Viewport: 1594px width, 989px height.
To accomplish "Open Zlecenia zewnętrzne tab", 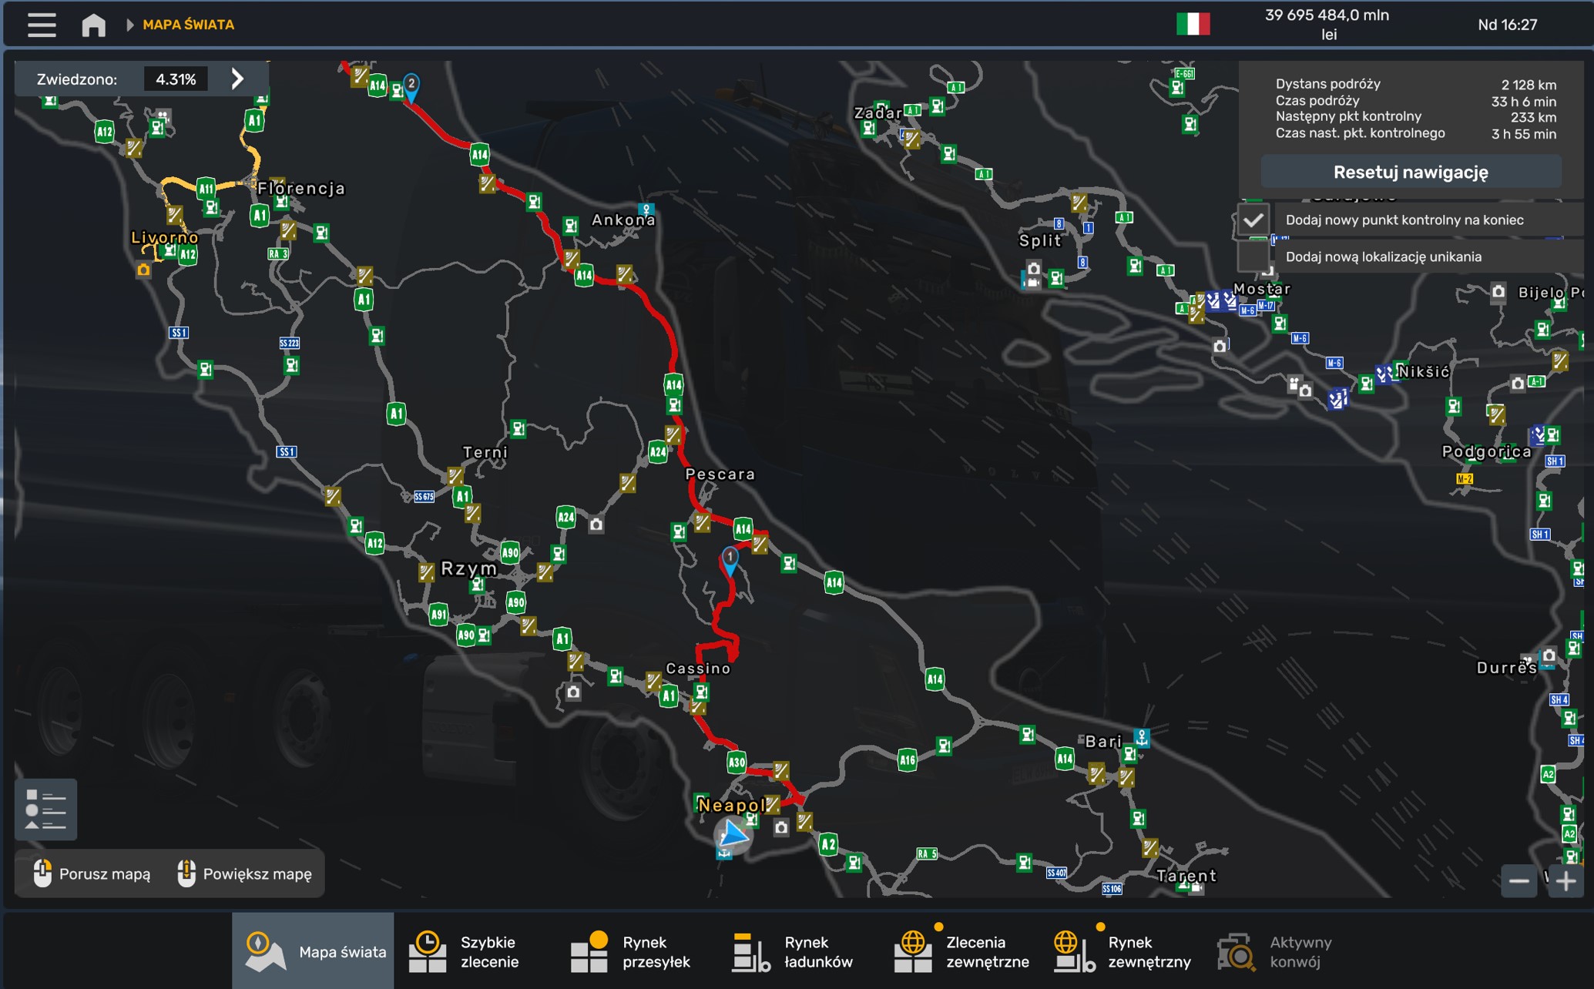I will click(960, 951).
